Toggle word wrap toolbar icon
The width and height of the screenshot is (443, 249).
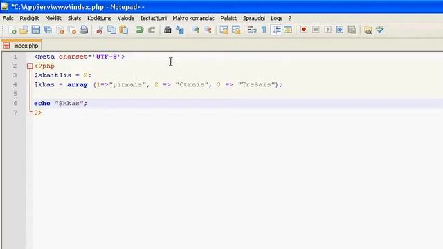click(252, 30)
